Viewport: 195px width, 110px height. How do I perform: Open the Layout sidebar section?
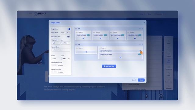click(x=168, y=55)
